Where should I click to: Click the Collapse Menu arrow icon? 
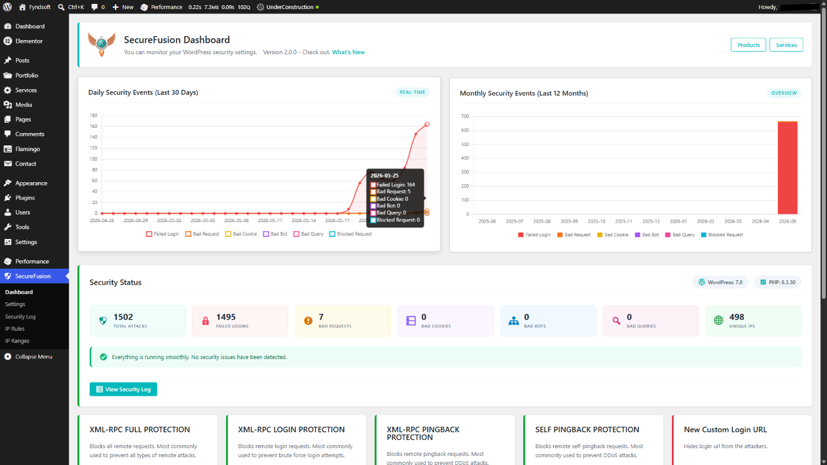coord(8,356)
